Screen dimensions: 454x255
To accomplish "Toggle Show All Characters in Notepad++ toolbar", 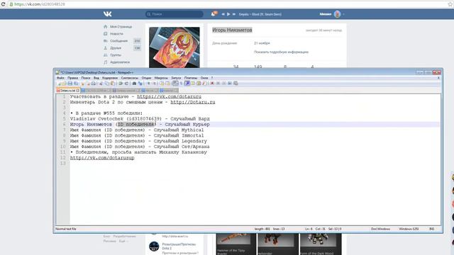I will tap(182, 84).
